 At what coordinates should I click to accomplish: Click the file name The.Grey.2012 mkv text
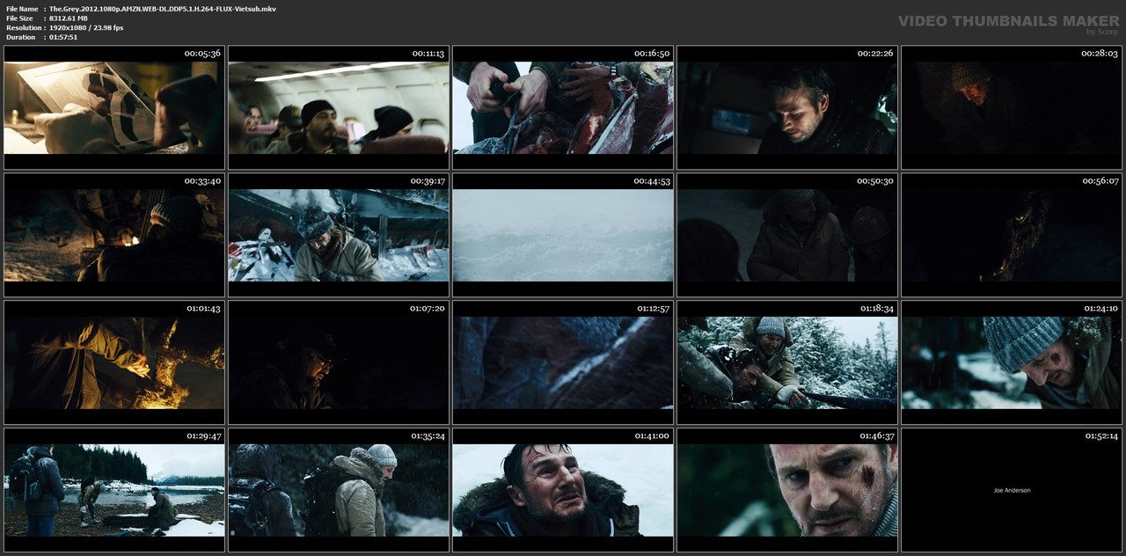point(163,8)
